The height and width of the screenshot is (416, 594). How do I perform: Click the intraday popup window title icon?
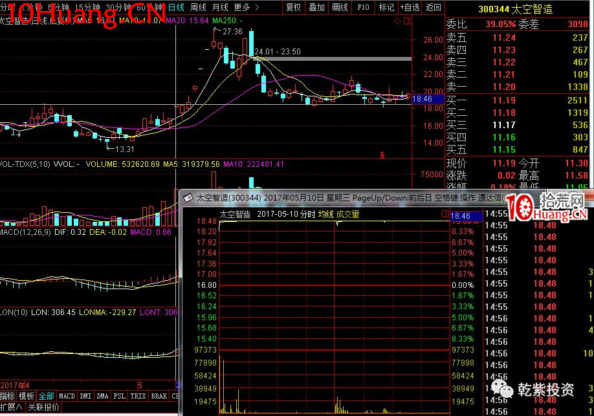tap(187, 197)
